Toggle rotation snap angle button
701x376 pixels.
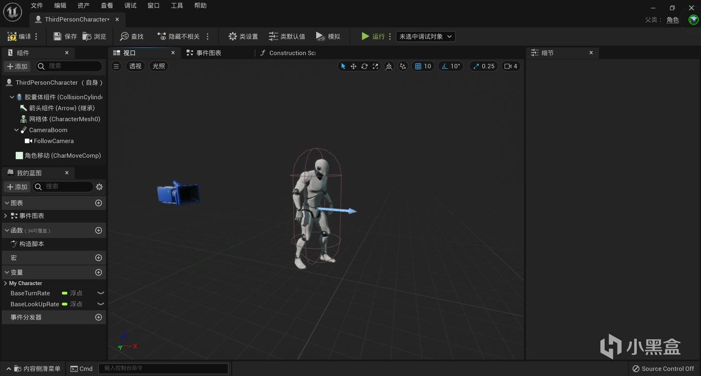(x=445, y=66)
